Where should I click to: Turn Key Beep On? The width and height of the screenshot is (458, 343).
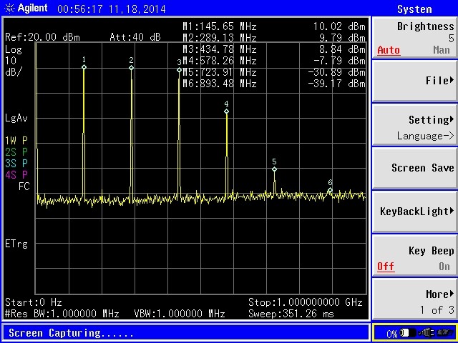point(444,267)
